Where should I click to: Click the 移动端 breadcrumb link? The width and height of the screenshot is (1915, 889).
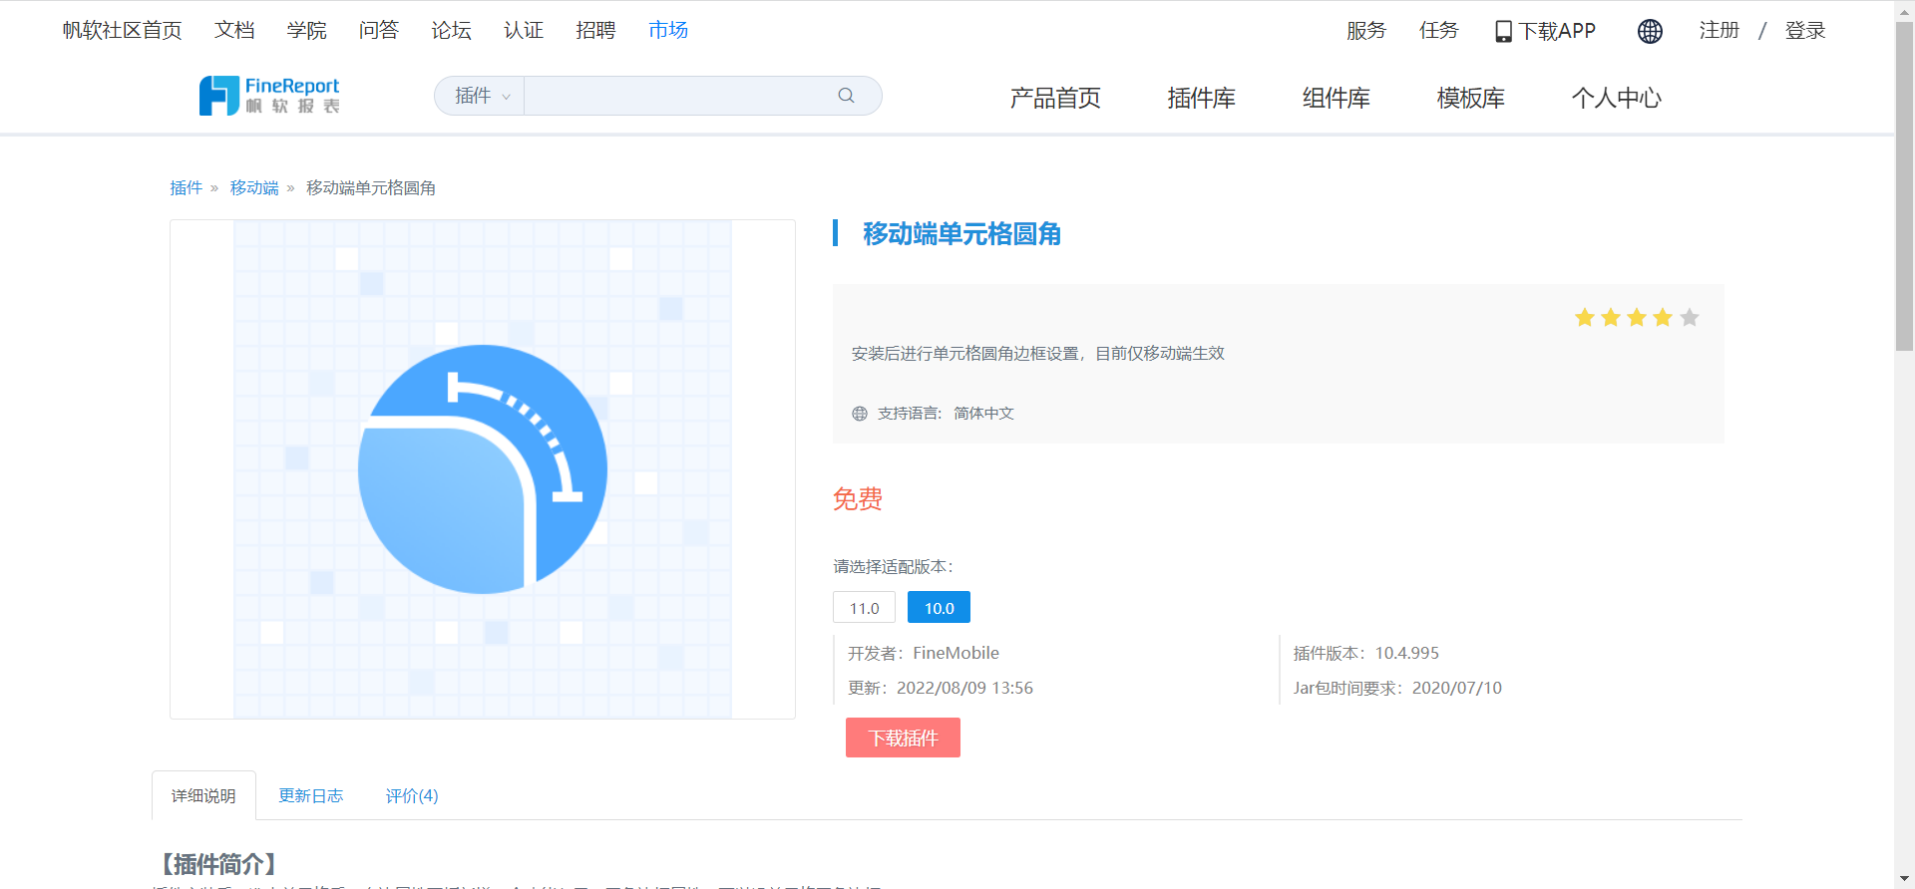click(x=254, y=188)
